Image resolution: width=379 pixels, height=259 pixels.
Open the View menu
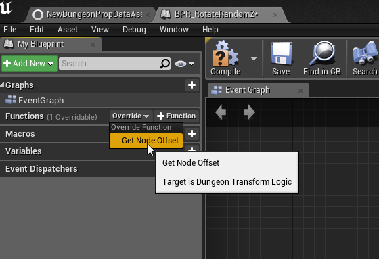coord(100,30)
